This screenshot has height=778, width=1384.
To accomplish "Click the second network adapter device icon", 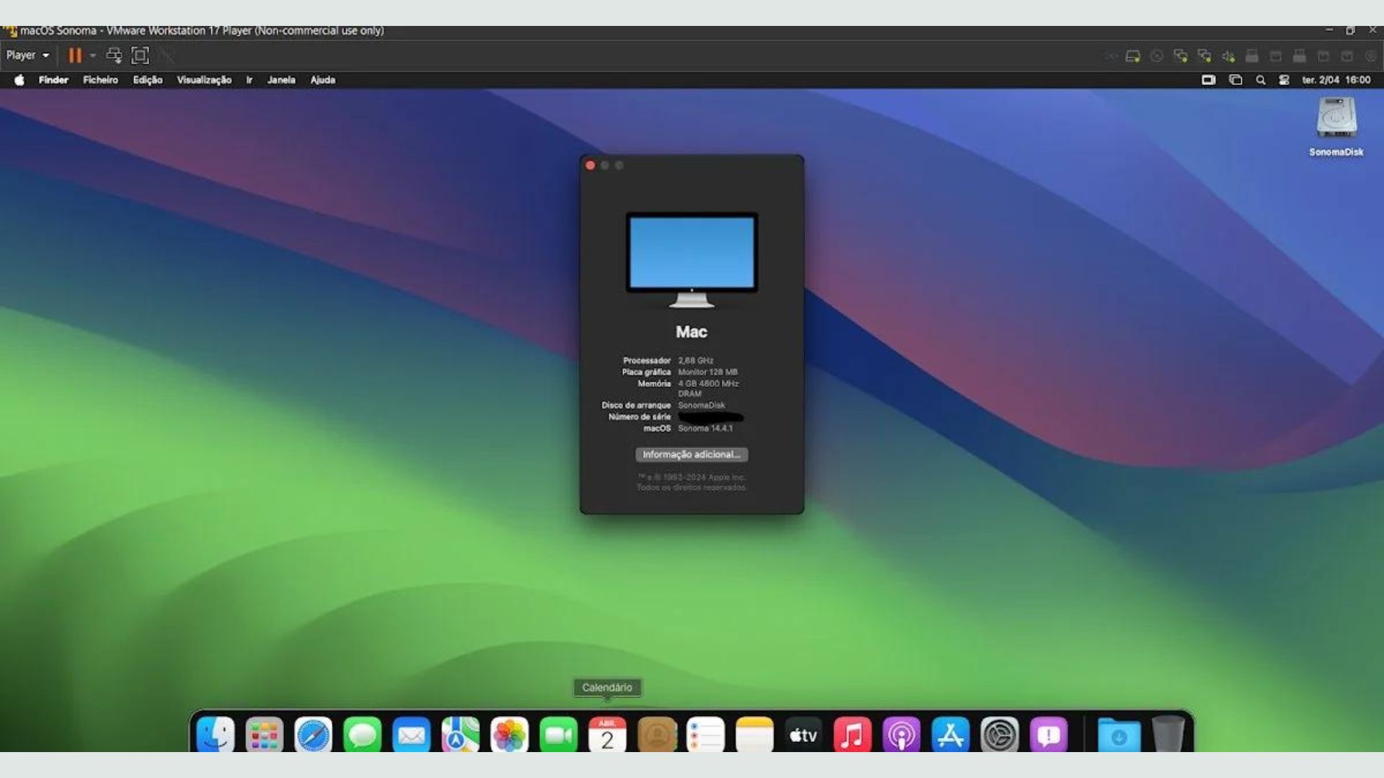I will pos(1205,56).
